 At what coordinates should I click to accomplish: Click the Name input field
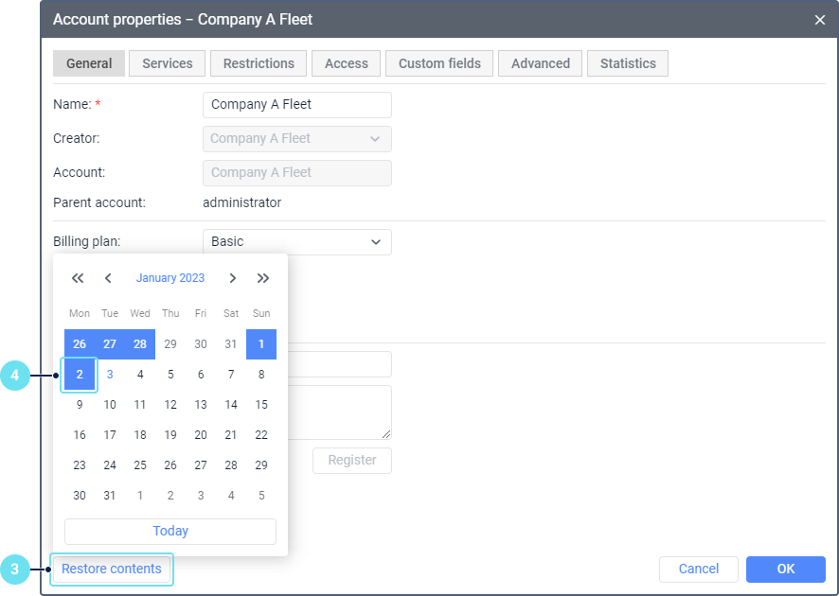click(x=296, y=105)
